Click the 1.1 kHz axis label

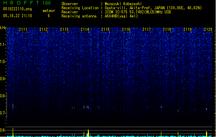[x=3, y=45]
